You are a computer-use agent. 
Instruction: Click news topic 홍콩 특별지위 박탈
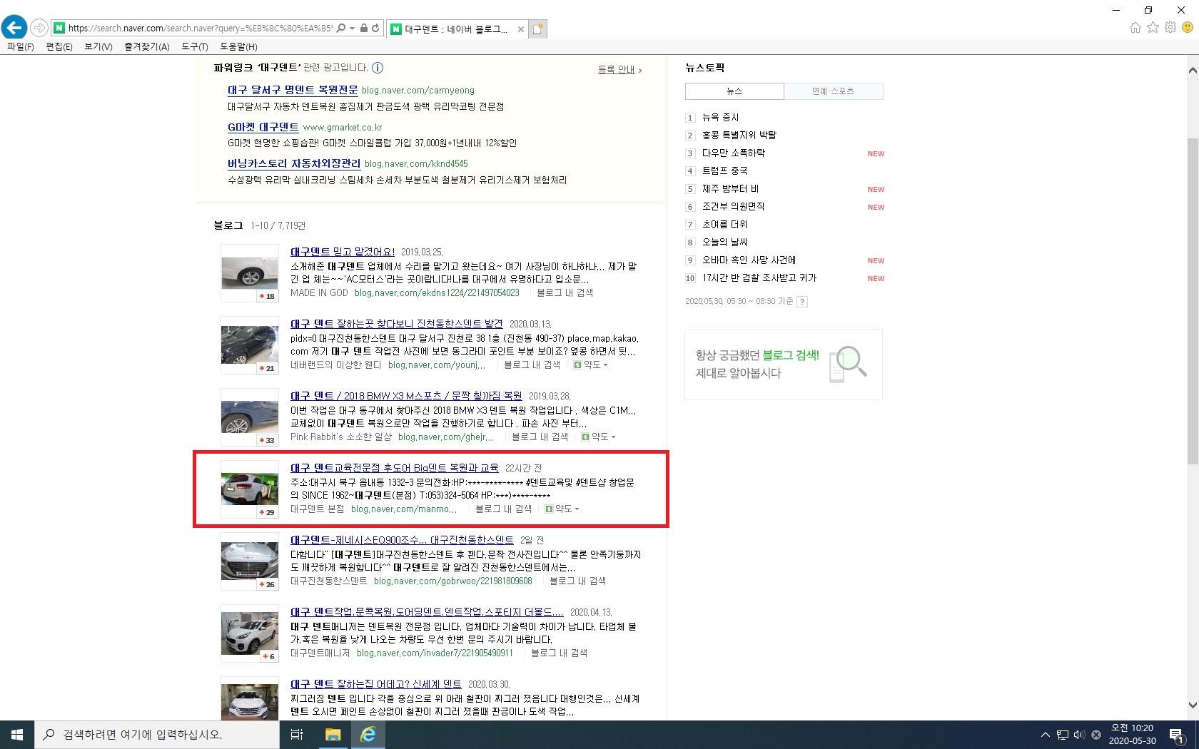[x=739, y=136]
